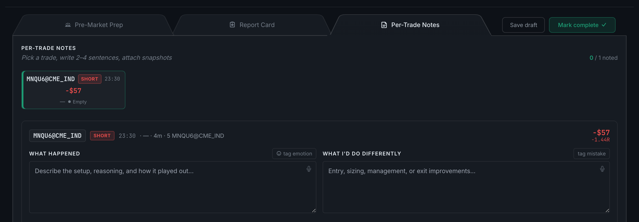The image size is (639, 222).
Task: Click microphone icon in Do Differently field
Action: pyautogui.click(x=602, y=169)
